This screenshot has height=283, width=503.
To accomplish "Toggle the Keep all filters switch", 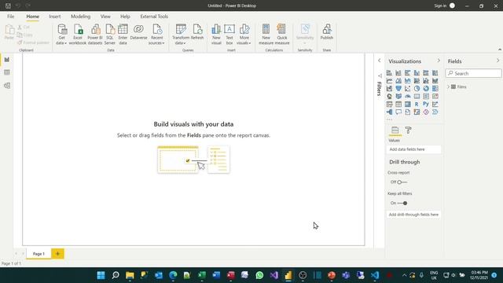I will 402,203.
